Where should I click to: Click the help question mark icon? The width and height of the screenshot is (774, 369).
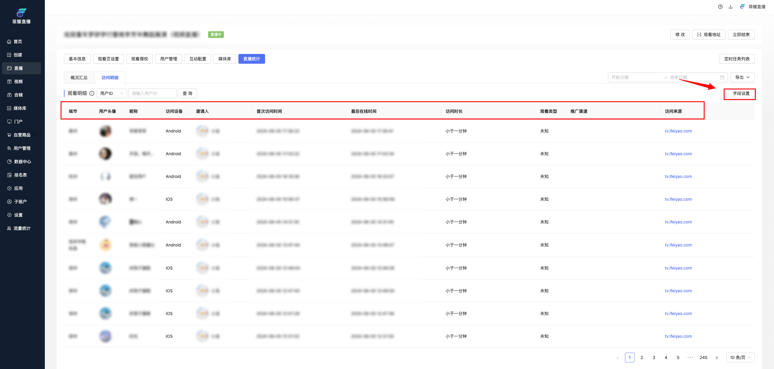(x=720, y=7)
